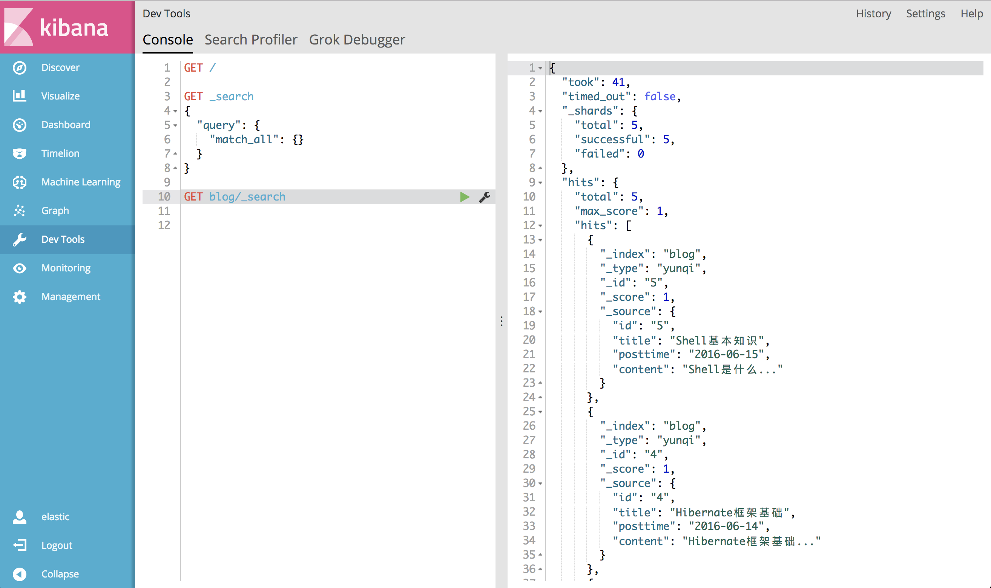
Task: Click "max_score": 1 in response
Action: [x=621, y=211]
